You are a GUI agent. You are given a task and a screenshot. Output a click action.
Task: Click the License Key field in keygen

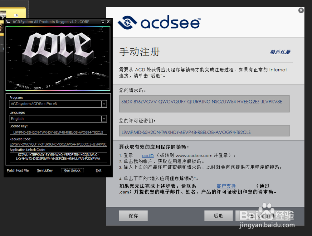[x=58, y=132]
